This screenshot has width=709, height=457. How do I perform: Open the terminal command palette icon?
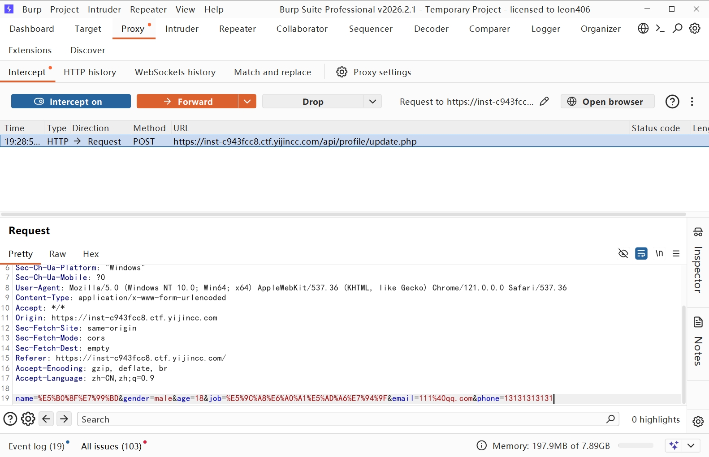[660, 29]
